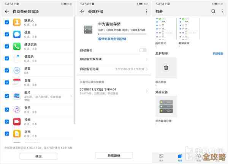This screenshot has height=164, width=228.
Task: Tap the 通话记录 phone icon
Action: coord(17,46)
